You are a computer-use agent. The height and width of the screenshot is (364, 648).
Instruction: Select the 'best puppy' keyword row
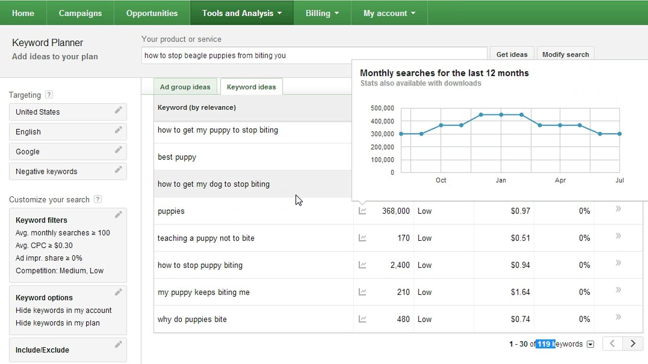(x=177, y=157)
